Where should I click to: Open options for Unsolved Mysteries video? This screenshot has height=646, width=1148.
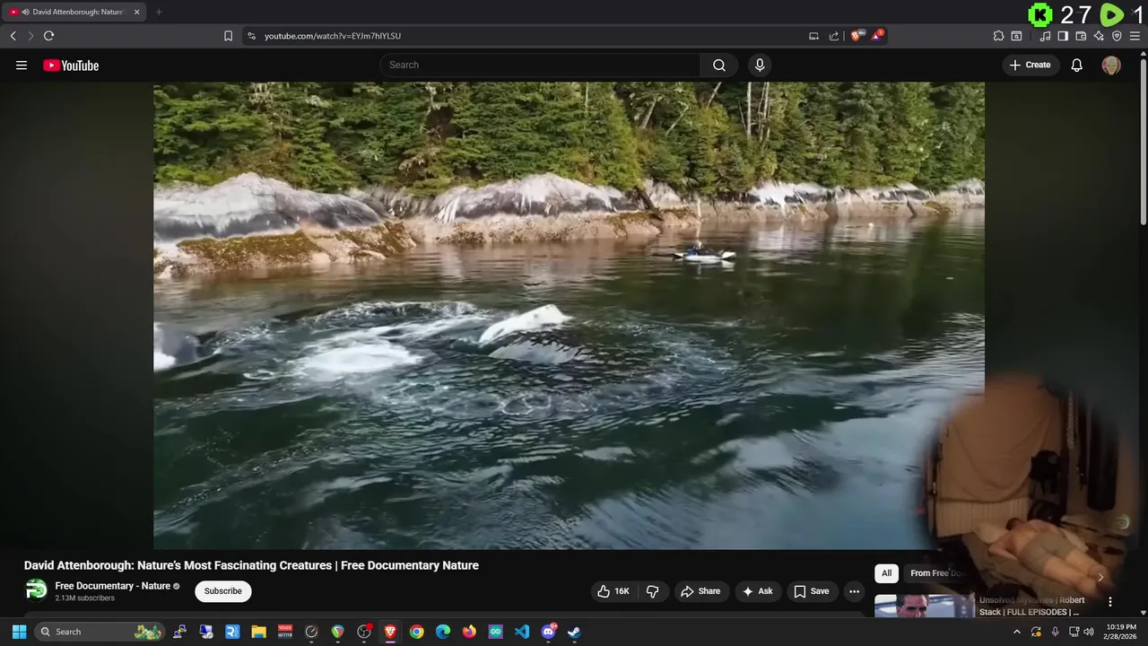pos(1110,602)
